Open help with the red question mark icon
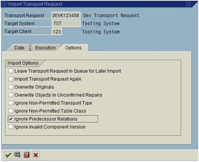The height and width of the screenshot is (162, 199). tap(27, 155)
